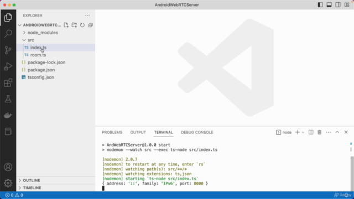Open the Extensions view
This screenshot has width=354, height=199.
pyautogui.click(x=8, y=83)
